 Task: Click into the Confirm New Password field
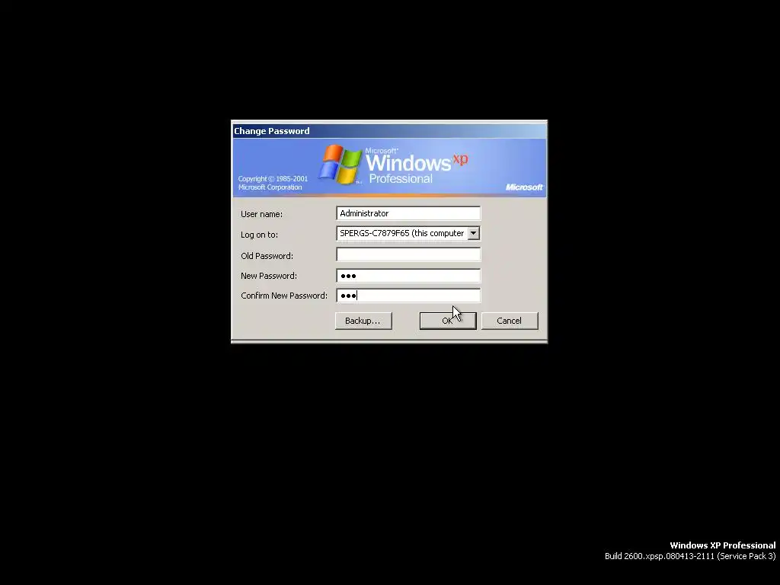408,296
